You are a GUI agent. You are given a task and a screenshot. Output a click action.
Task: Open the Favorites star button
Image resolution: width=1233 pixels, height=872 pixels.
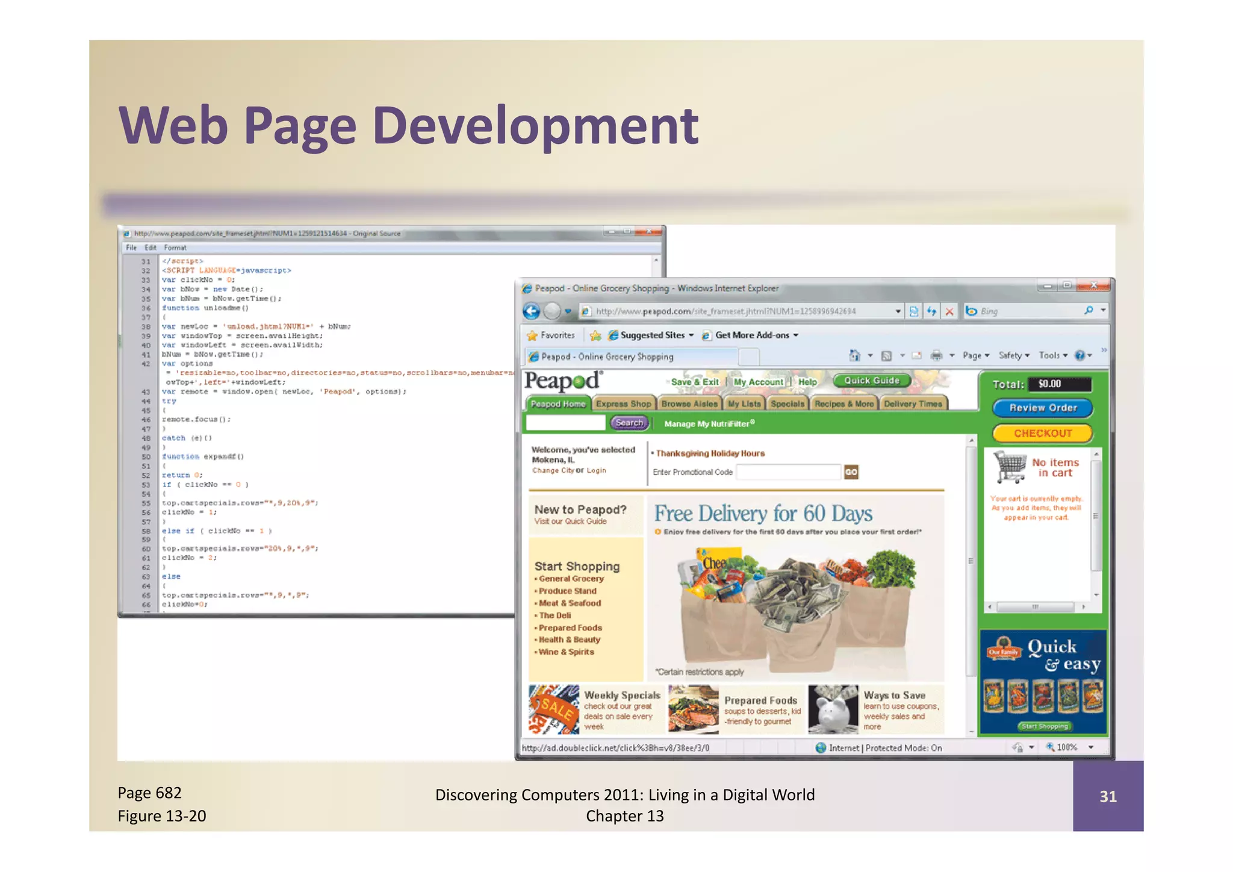(551, 335)
